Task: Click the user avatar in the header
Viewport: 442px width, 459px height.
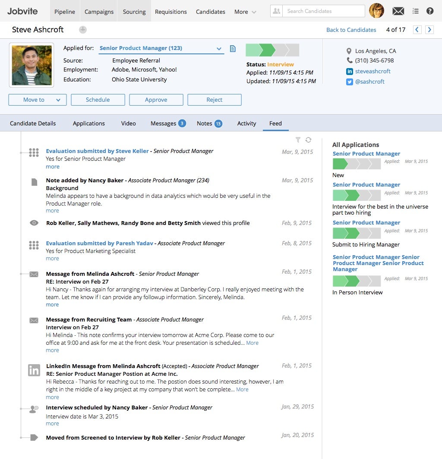Action: tap(376, 10)
